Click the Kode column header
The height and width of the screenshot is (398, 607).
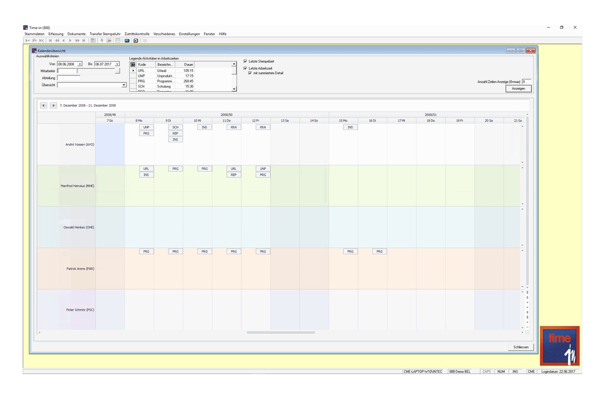(x=146, y=65)
